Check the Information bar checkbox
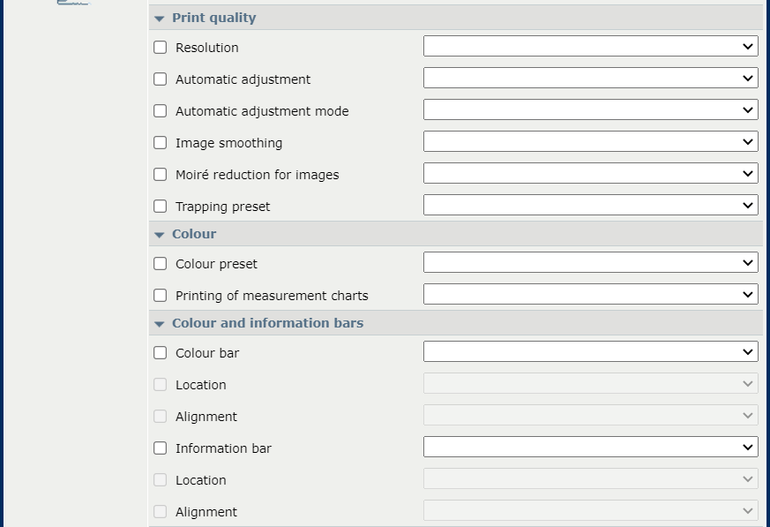Image resolution: width=770 pixels, height=527 pixels. 160,448
